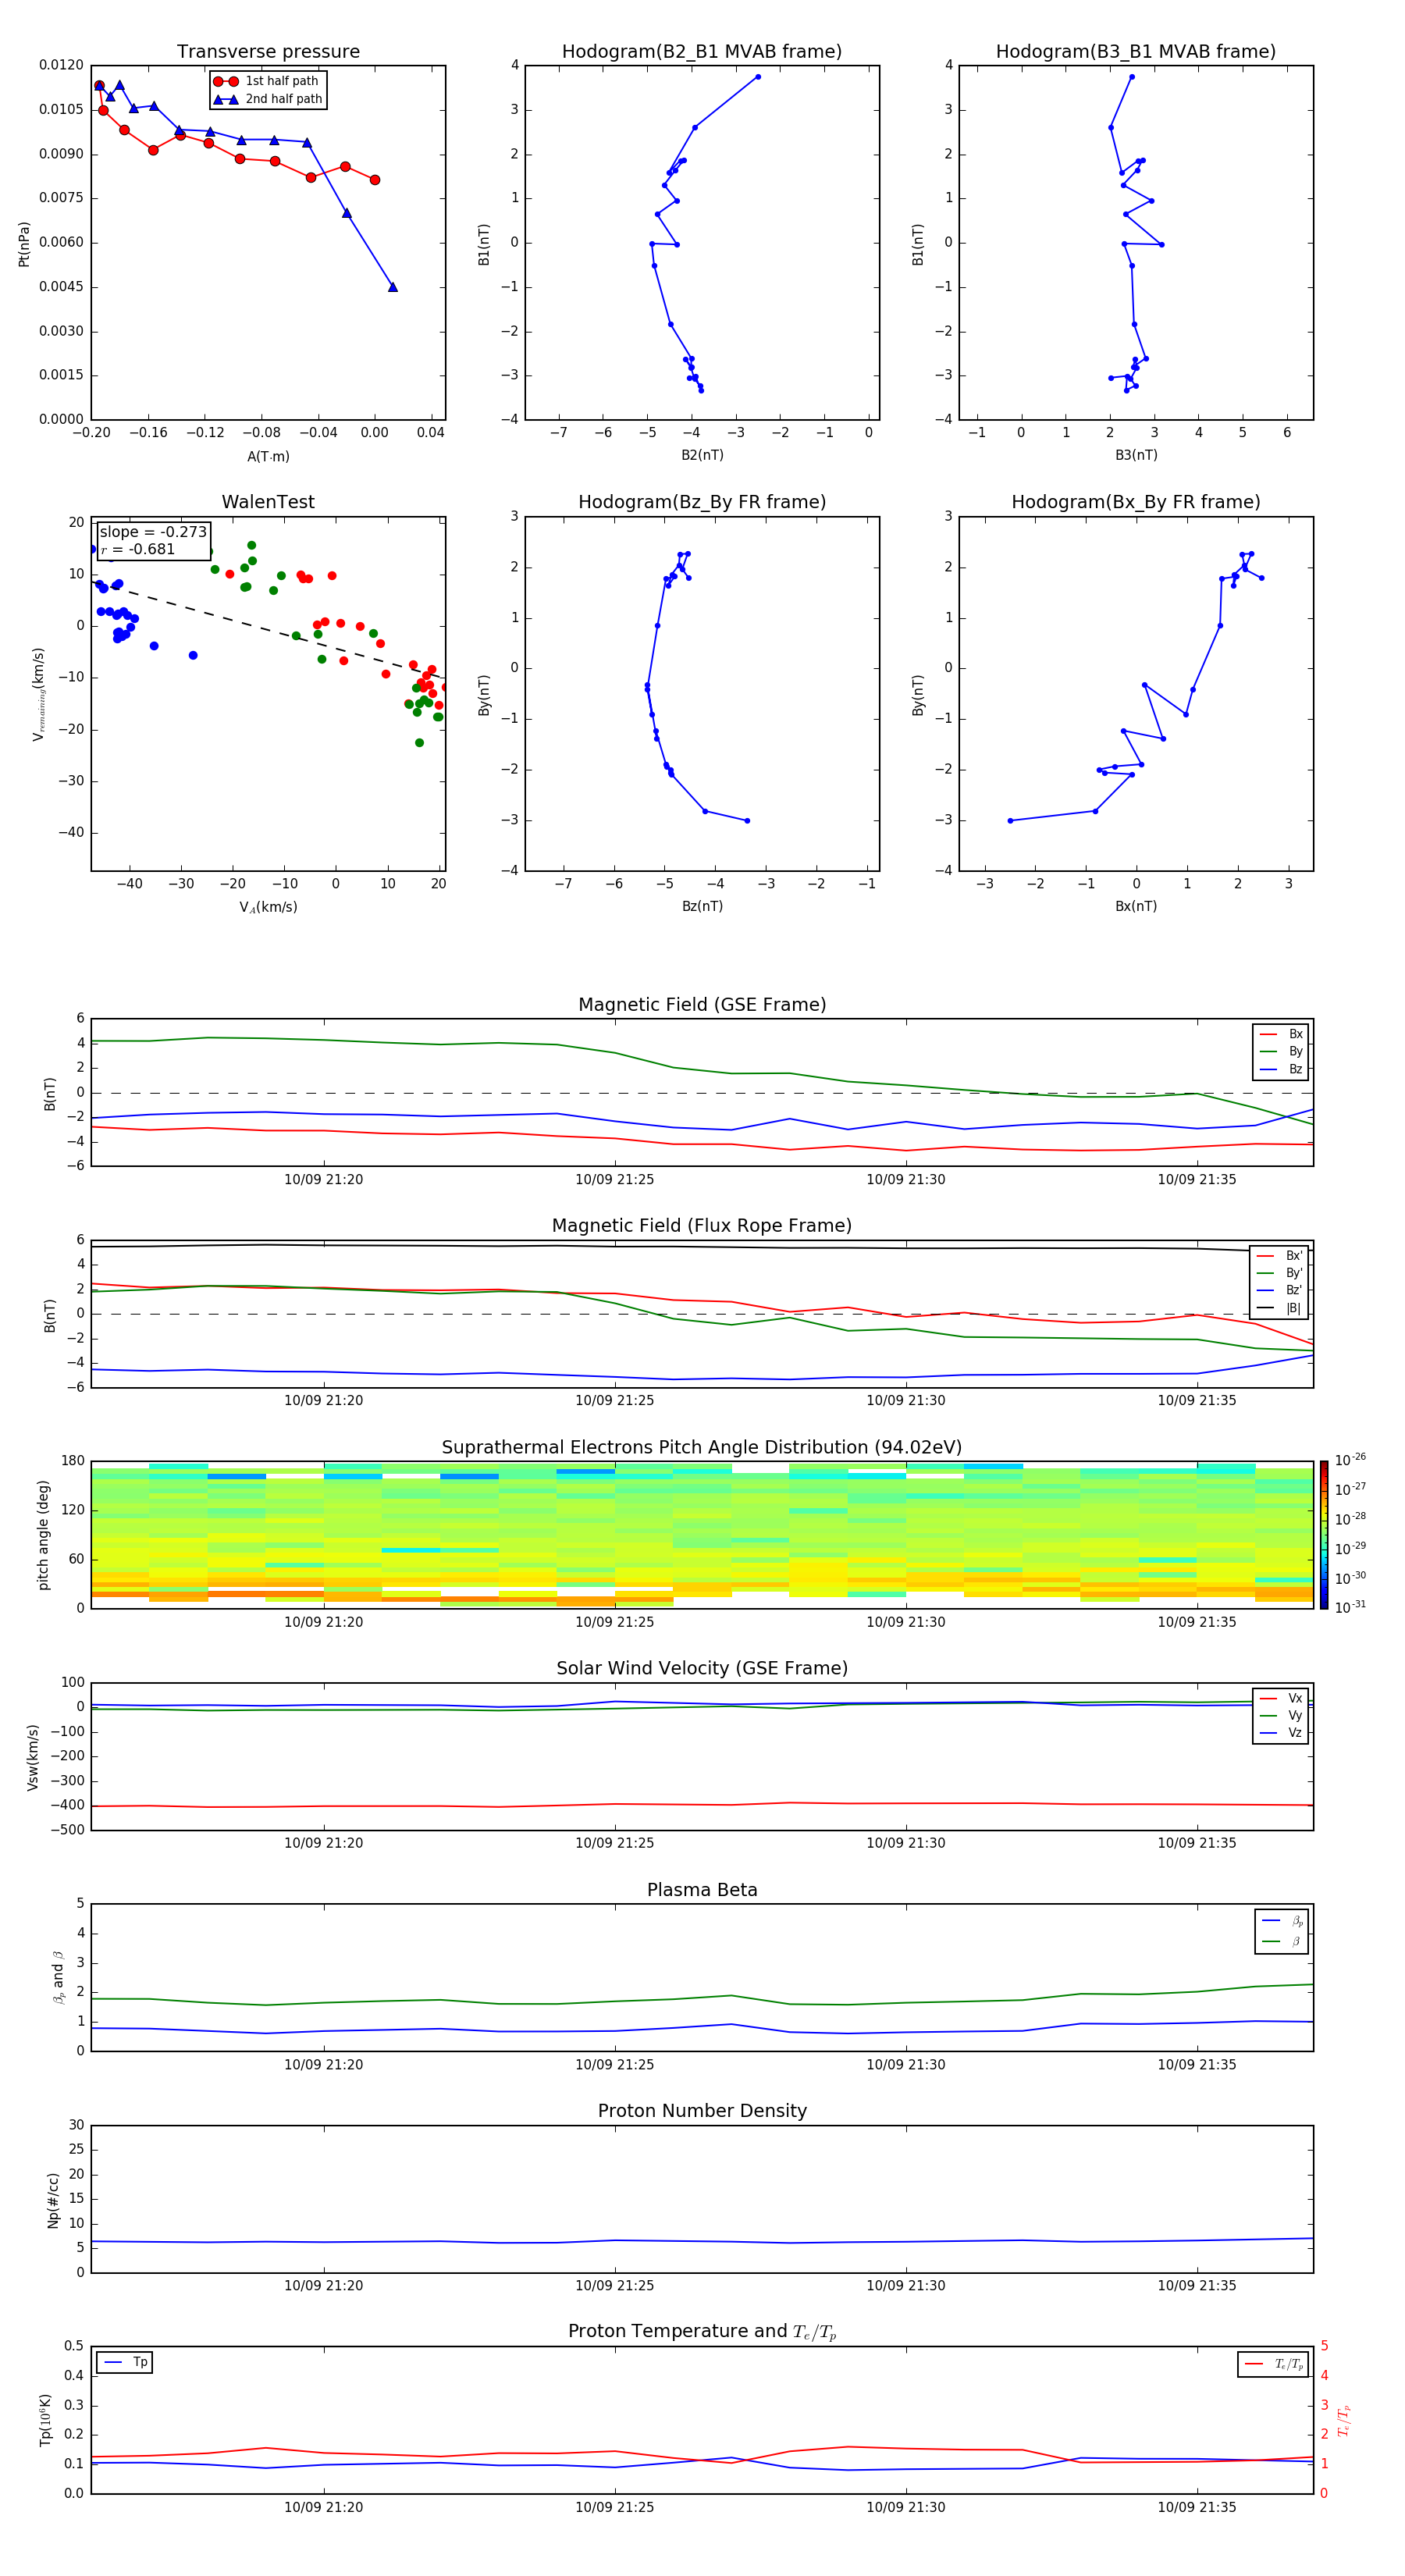Click the 'Plasma Beta' title
The height and width of the screenshot is (2576, 1405).
[702, 1890]
